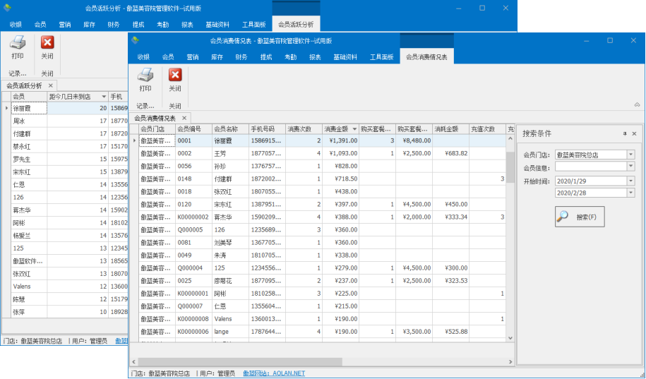
Task: Click red Close icon in back 会员活跃分析 window
Action: click(x=47, y=42)
